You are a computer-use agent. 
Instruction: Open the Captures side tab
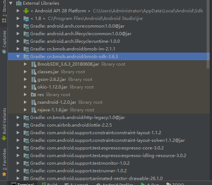coord(4,42)
